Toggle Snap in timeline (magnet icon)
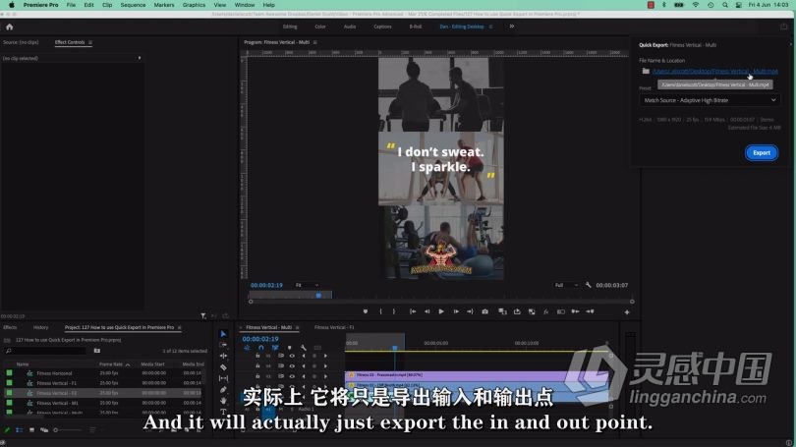 (x=261, y=348)
